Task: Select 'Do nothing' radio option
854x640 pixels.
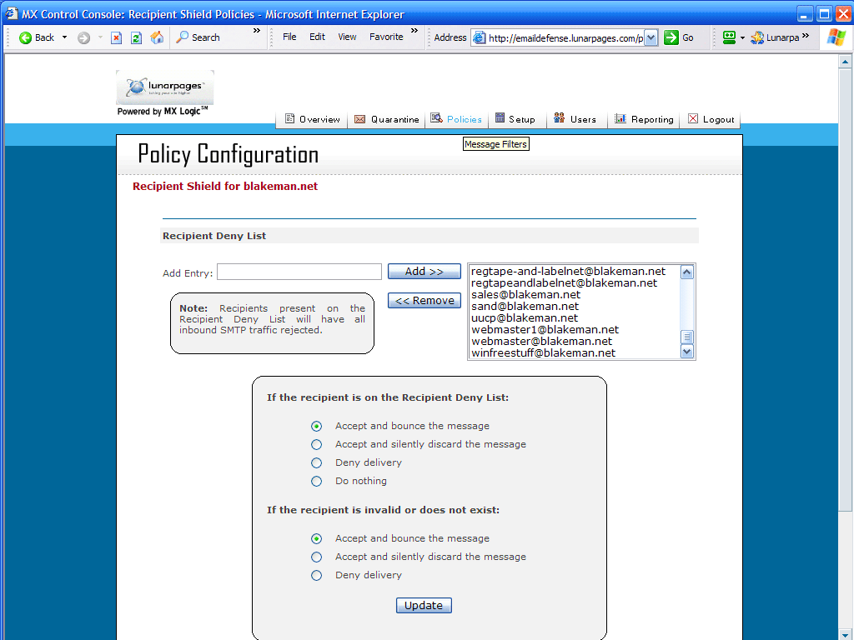Action: click(316, 481)
